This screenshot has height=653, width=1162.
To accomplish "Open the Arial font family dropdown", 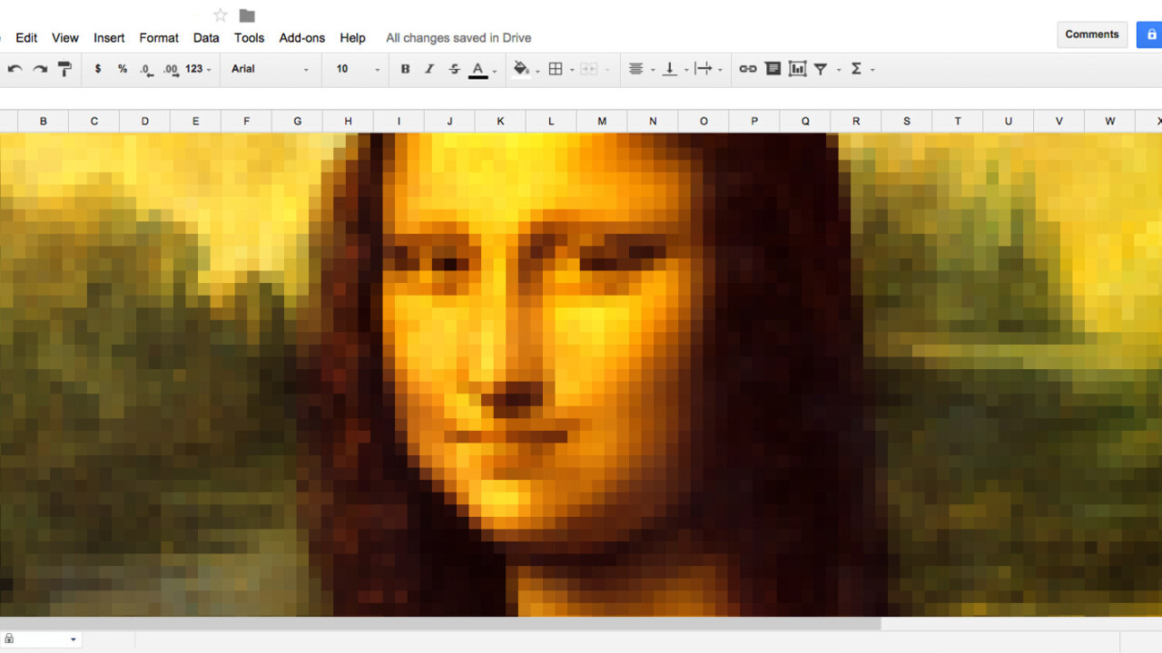I will pos(270,69).
